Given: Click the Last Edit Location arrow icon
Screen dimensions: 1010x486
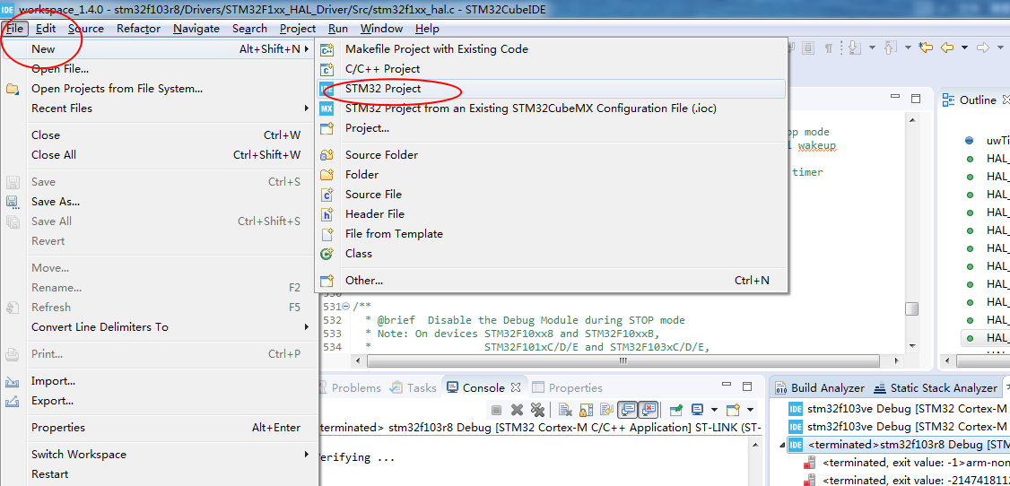Looking at the screenshot, I should pyautogui.click(x=926, y=48).
